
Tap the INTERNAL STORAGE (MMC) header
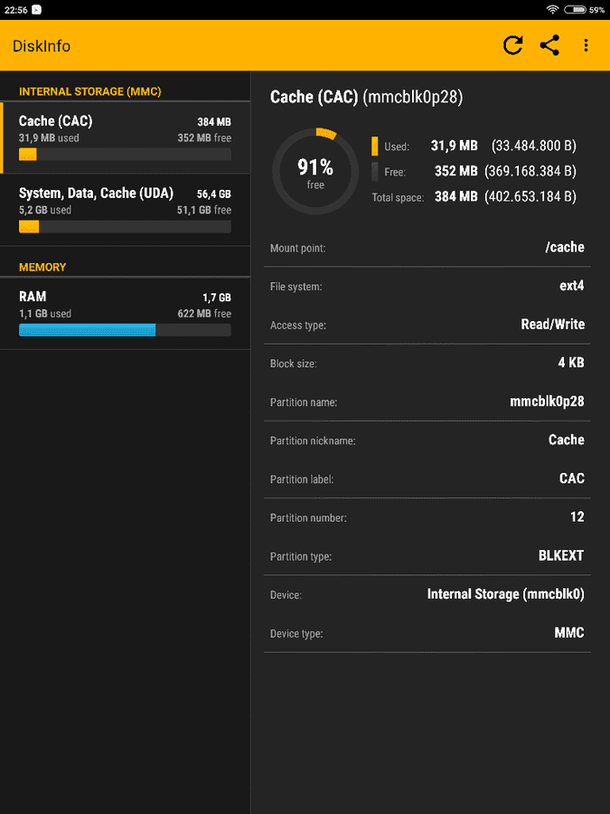[x=90, y=91]
